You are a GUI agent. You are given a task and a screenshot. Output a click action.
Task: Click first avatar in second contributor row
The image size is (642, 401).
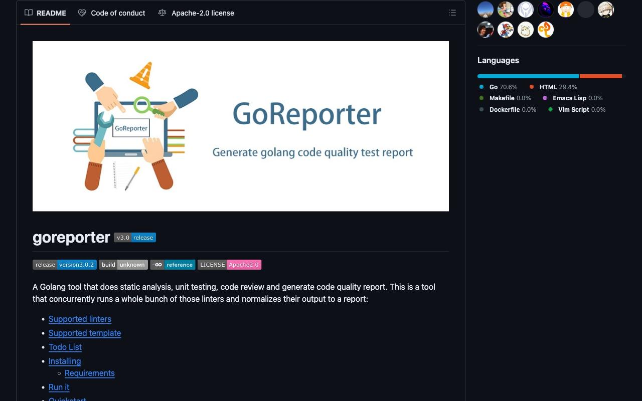click(x=486, y=30)
